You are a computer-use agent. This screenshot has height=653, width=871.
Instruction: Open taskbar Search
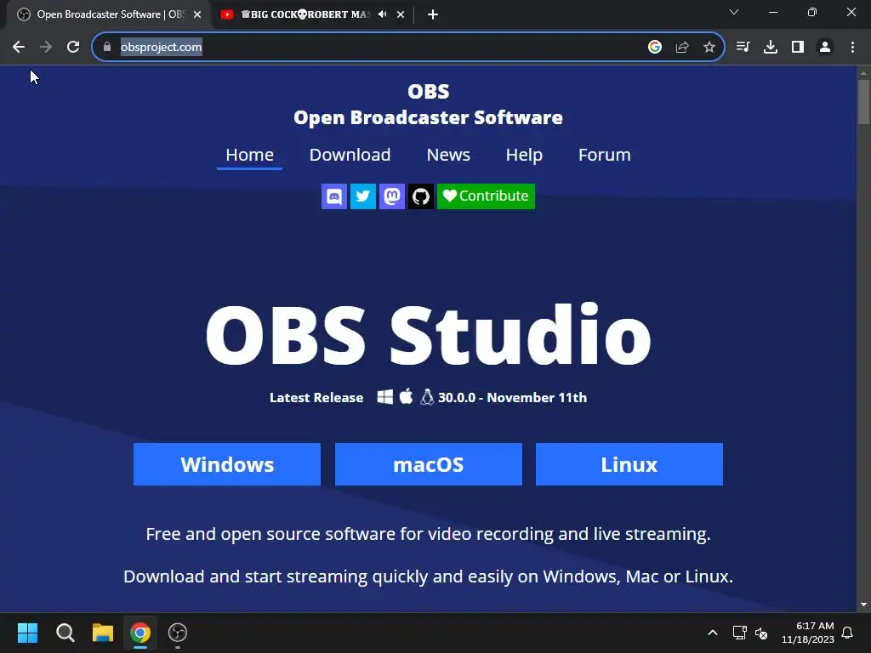coord(65,633)
